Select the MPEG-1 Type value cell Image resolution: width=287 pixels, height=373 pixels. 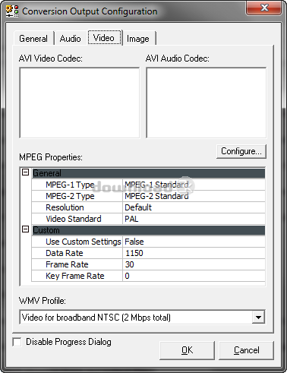(x=194, y=185)
